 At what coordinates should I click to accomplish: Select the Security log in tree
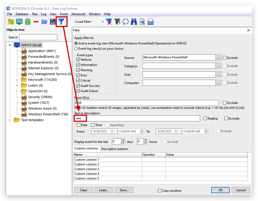point(40,97)
